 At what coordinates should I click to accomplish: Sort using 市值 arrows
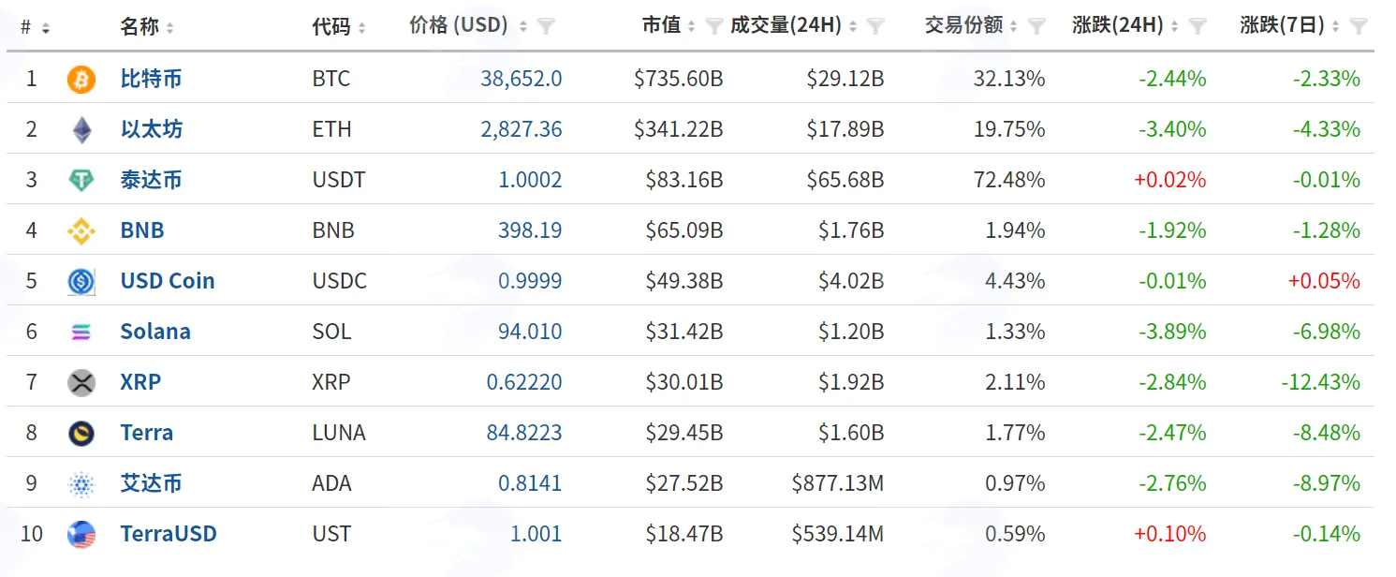(691, 27)
